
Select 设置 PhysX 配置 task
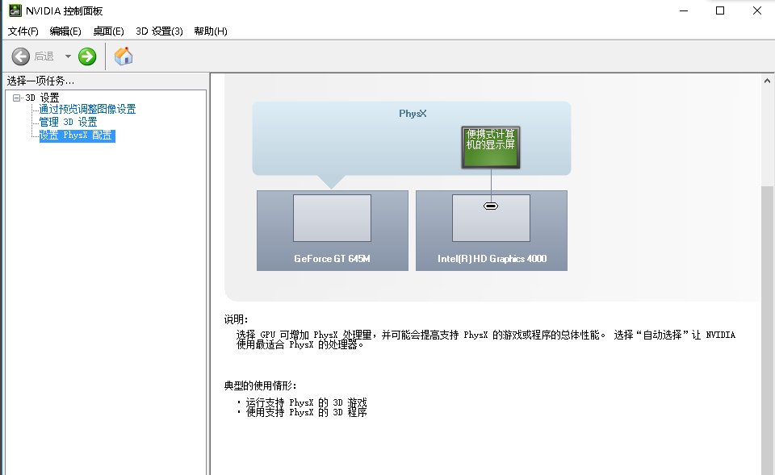76,135
